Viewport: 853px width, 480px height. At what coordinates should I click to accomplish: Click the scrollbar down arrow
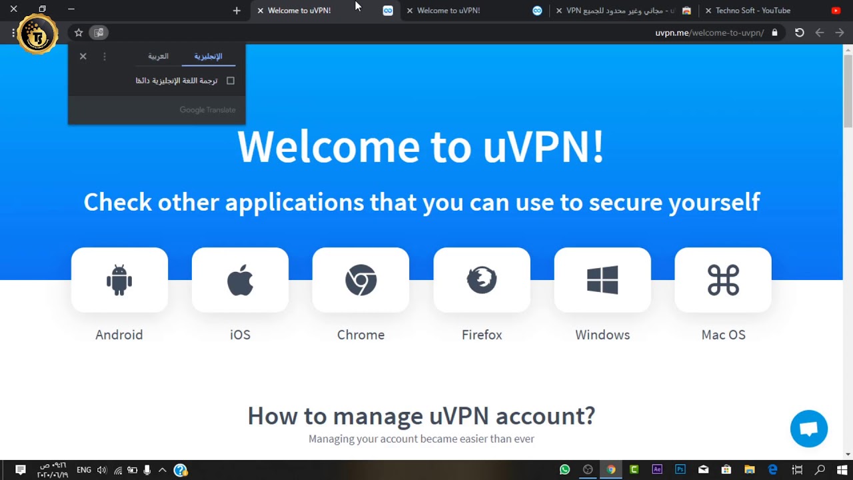point(848,454)
